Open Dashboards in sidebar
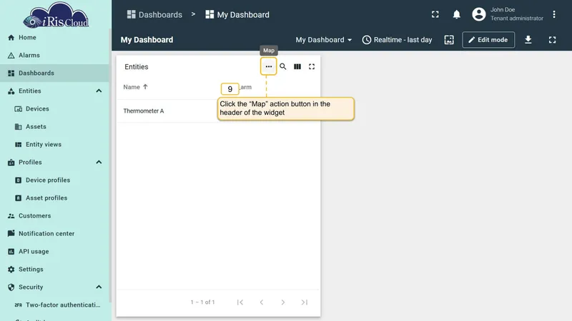 coord(54,73)
